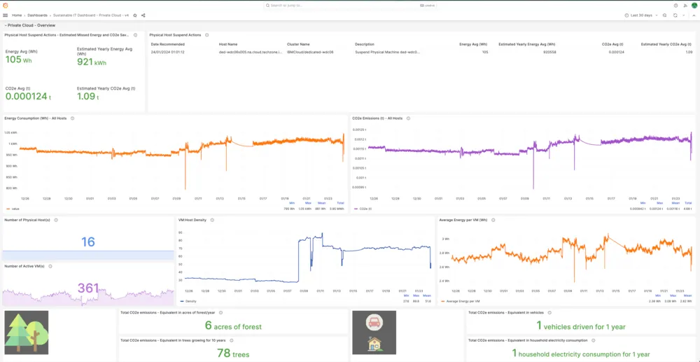Sort table by 'Host Name' column header
This screenshot has width=700, height=362.
click(228, 43)
